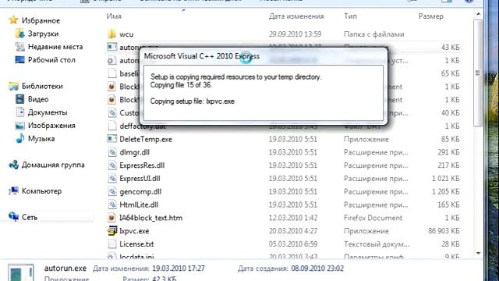This screenshot has width=499, height=281.
Task: Click the Папка с файлами type cell
Action: click(374, 34)
